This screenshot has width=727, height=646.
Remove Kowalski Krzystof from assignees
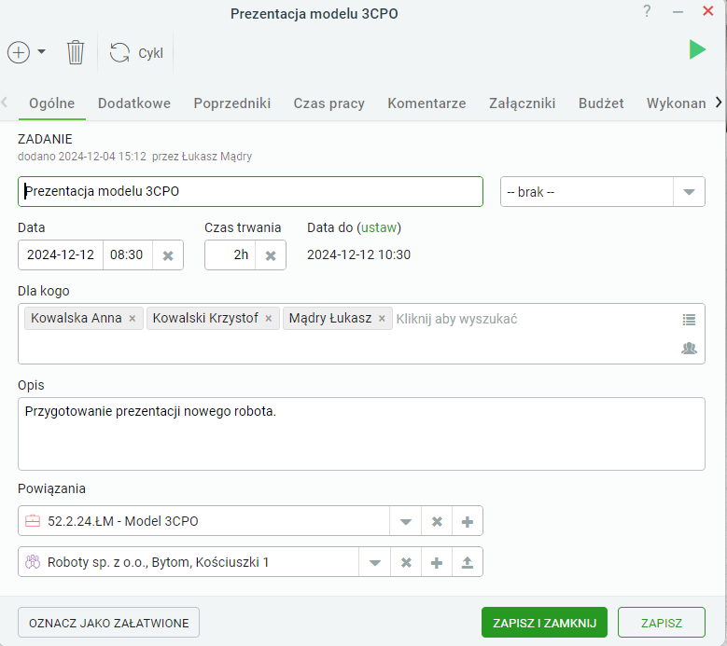(x=269, y=318)
